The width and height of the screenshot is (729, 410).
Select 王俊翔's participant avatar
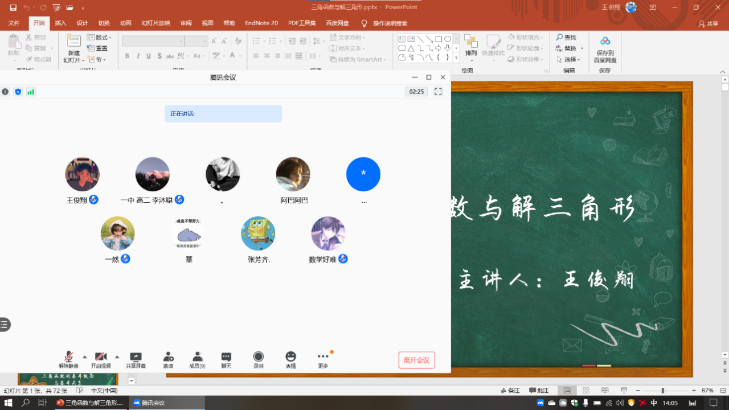(x=83, y=174)
